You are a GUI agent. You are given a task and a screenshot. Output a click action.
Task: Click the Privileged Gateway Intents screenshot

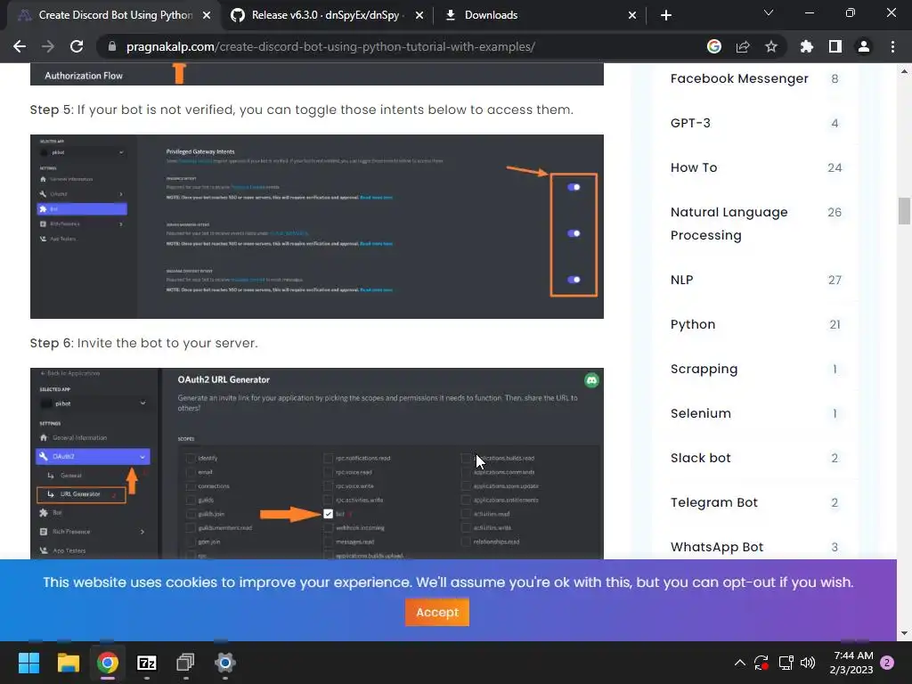tap(317, 226)
